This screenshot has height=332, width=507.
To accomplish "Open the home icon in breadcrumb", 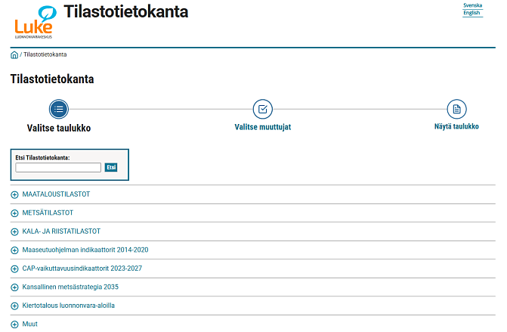I will point(14,54).
